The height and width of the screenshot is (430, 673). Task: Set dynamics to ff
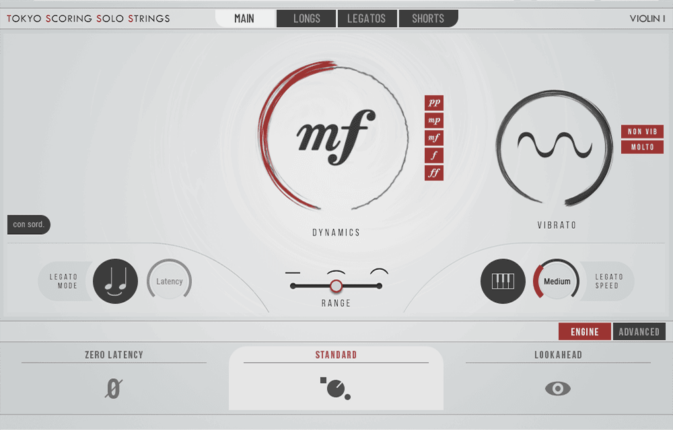pos(434,173)
